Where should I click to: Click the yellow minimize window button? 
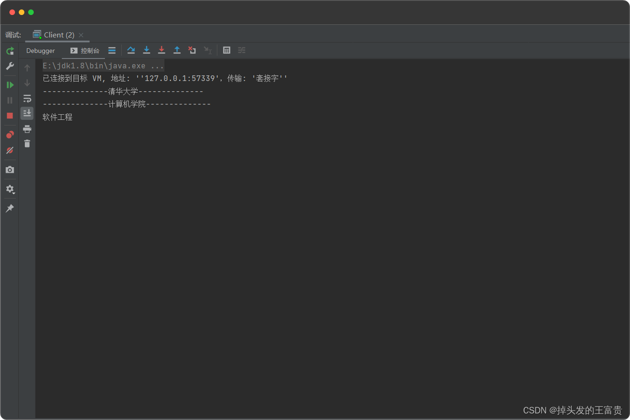tap(22, 12)
